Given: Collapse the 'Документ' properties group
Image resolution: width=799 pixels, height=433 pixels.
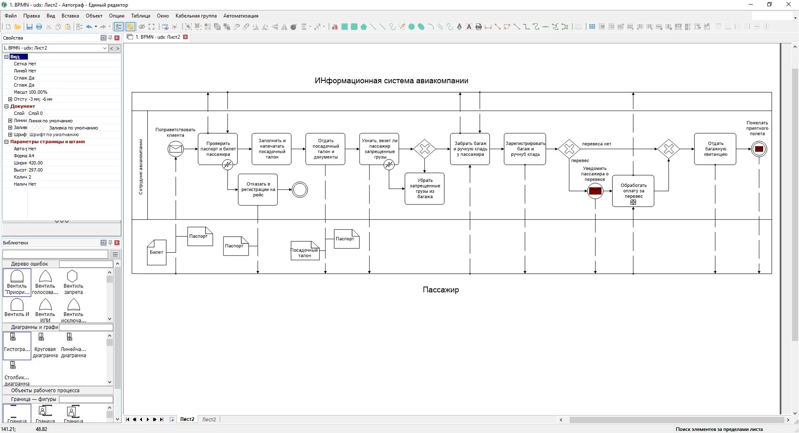Looking at the screenshot, I should 7,106.
